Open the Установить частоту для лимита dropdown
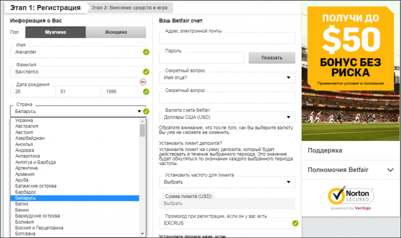 pyautogui.click(x=227, y=182)
